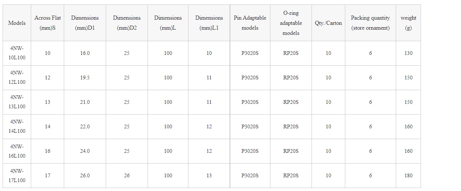This screenshot has height=191, width=461.
Task: Click the Models column header
Action: [x=17, y=23]
